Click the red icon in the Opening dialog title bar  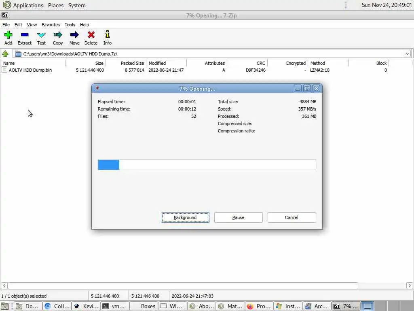tap(97, 88)
